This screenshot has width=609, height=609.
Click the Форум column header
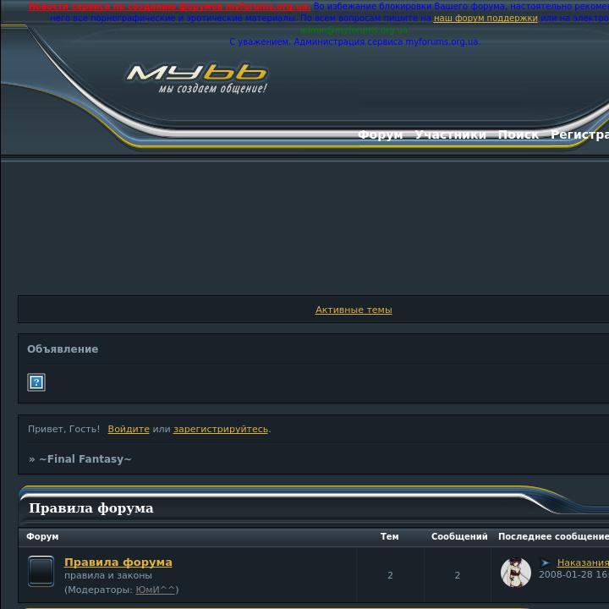pos(42,536)
